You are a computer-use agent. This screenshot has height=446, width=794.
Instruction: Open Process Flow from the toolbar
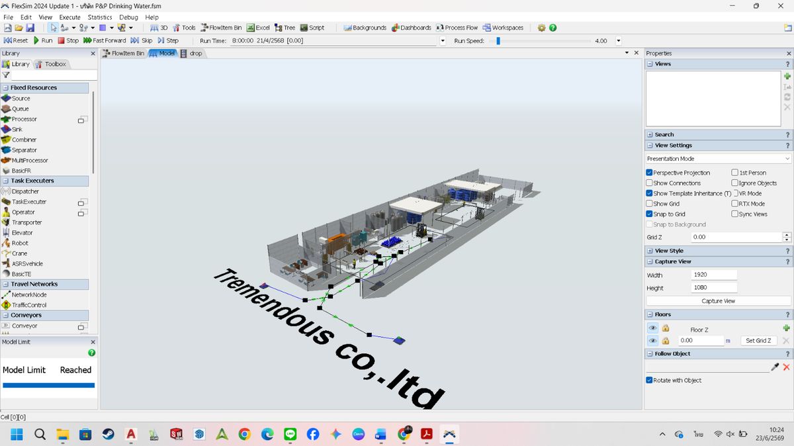(457, 28)
